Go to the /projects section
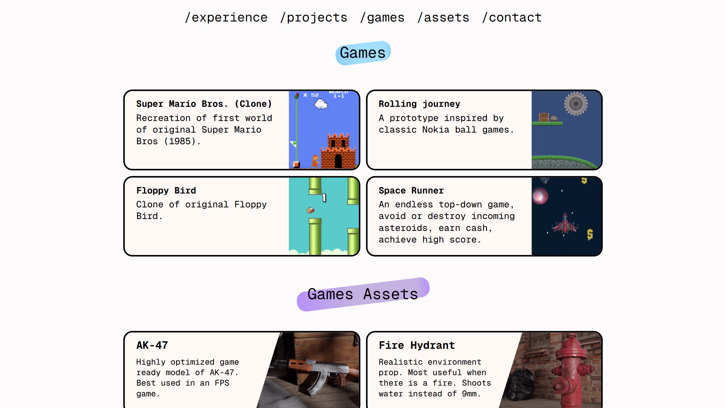726x408 pixels. 314,18
